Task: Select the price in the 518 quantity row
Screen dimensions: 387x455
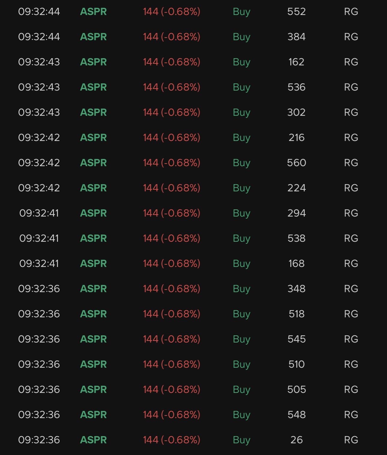Action: click(x=171, y=314)
